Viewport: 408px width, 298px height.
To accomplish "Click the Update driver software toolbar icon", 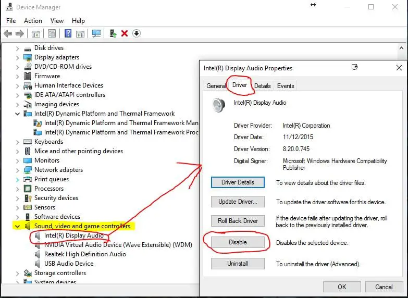I will (x=113, y=33).
